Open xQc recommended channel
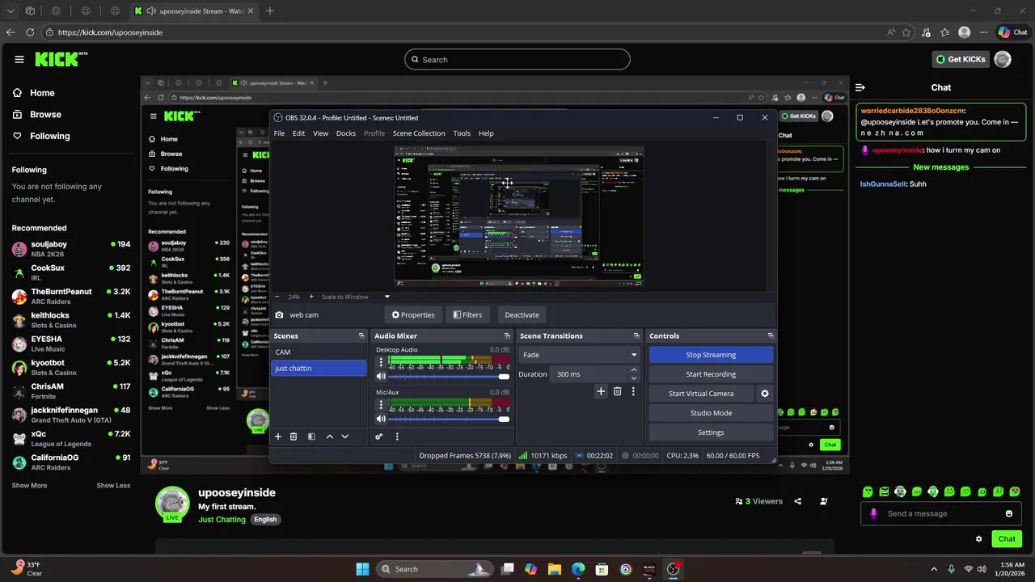 pyautogui.click(x=71, y=438)
